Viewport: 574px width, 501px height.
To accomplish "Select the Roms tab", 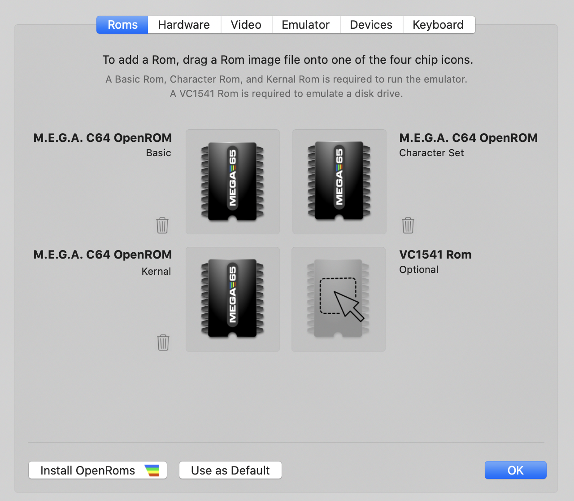I will (122, 25).
